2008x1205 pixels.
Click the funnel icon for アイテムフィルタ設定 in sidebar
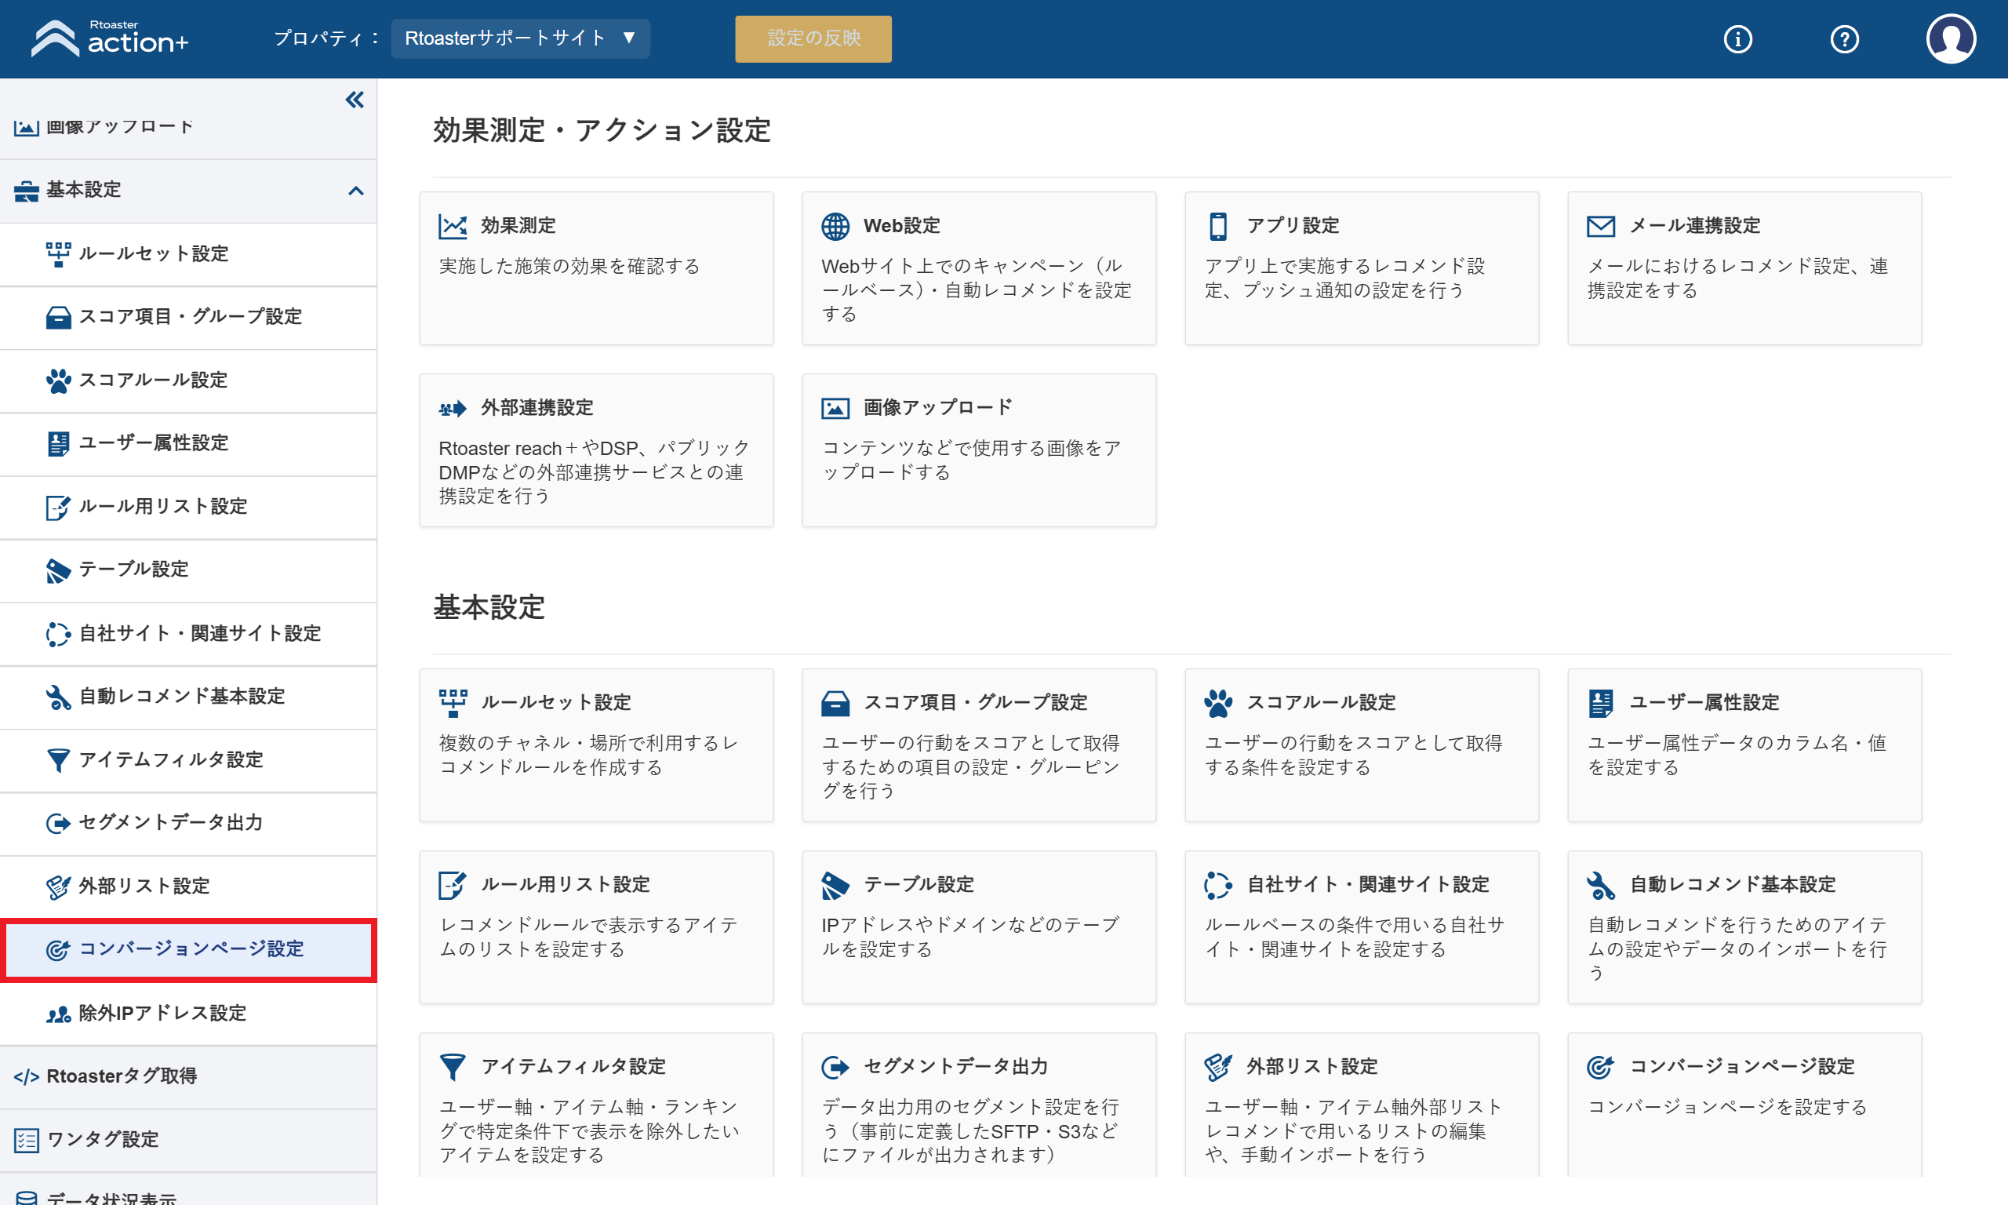click(59, 760)
